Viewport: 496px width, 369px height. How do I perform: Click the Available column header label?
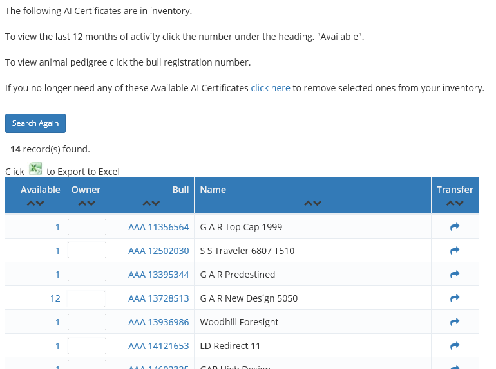pyautogui.click(x=41, y=190)
